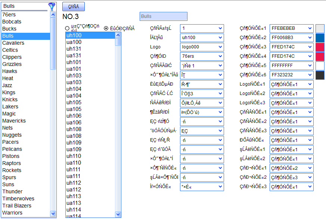Open the uh100 dropdown in the form
The image size is (326, 219).
coord(202,38)
